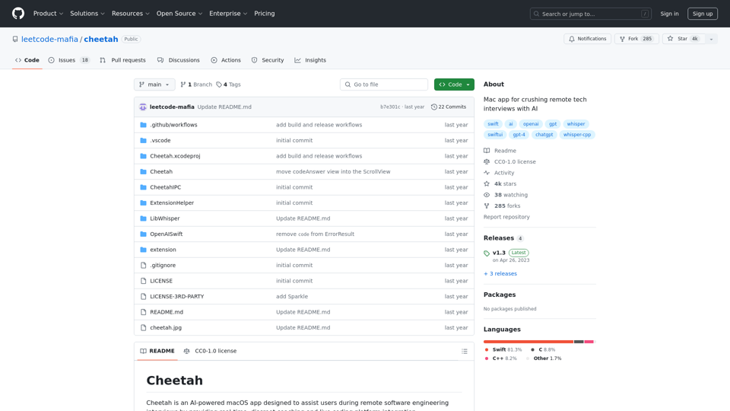The width and height of the screenshot is (730, 411).
Task: Click the leetcode-mafia avatar icon
Action: [143, 107]
